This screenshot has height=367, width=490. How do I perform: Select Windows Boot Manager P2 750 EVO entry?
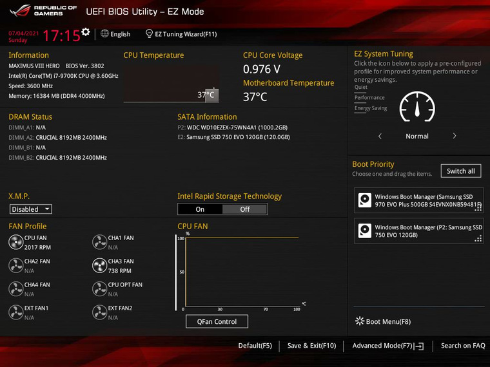click(x=418, y=231)
